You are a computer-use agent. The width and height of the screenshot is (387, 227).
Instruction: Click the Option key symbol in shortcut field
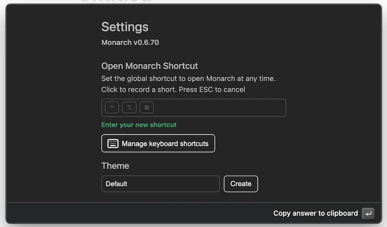[x=129, y=107]
